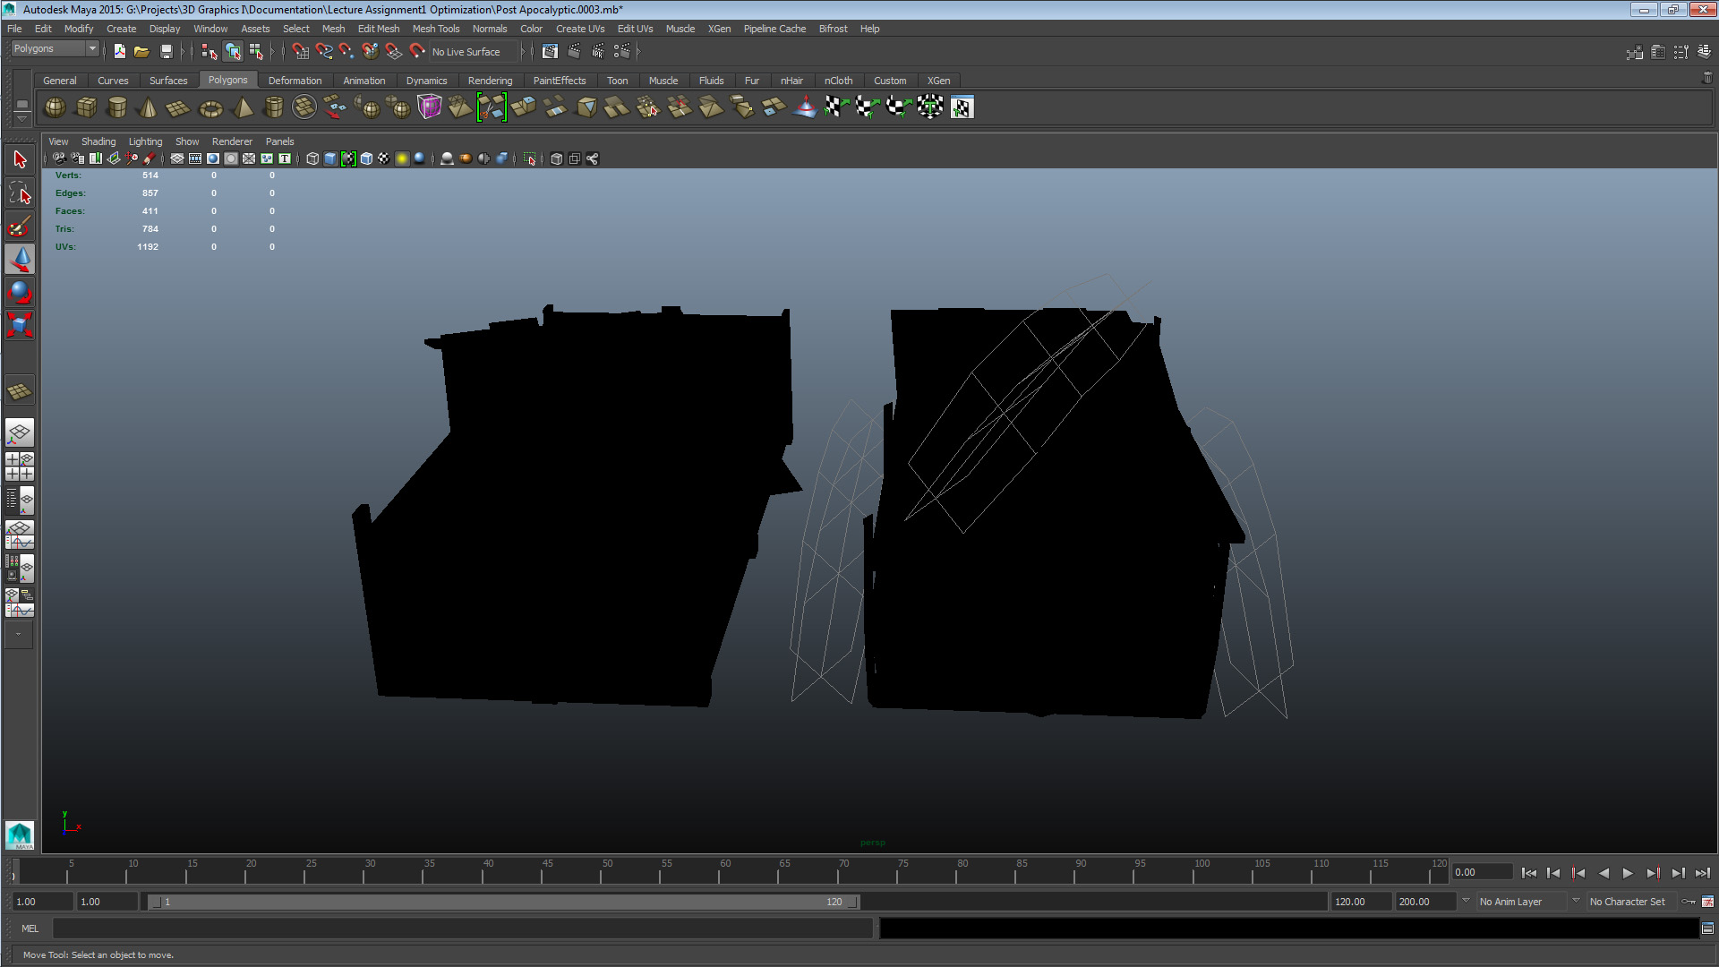1719x967 pixels.
Task: Open the Mesh Tools menu
Action: tap(435, 29)
